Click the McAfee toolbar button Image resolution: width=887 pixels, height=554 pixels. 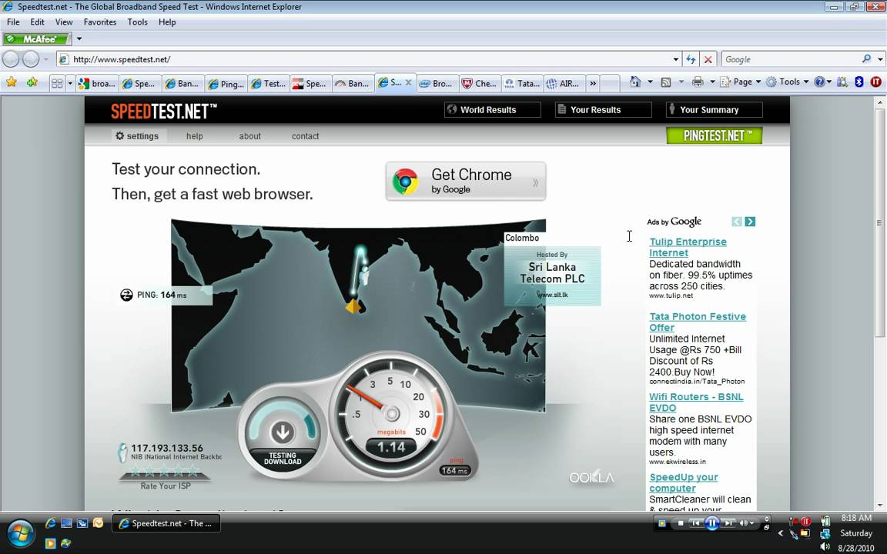click(x=37, y=39)
